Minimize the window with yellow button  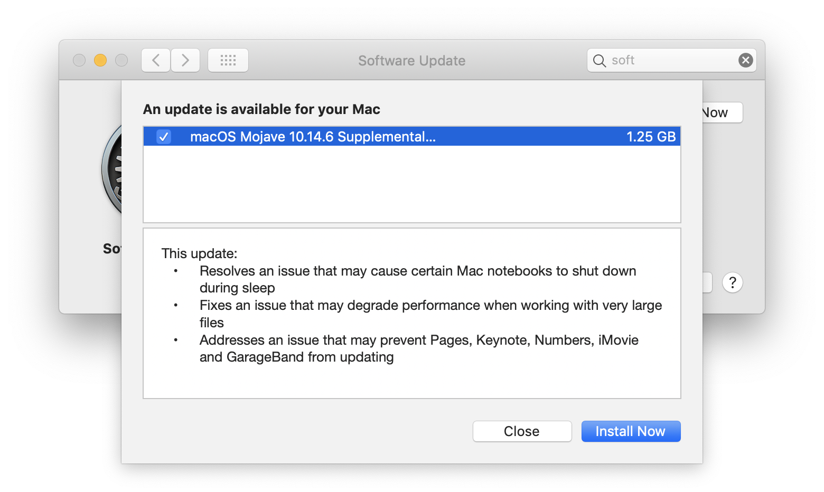click(x=100, y=60)
